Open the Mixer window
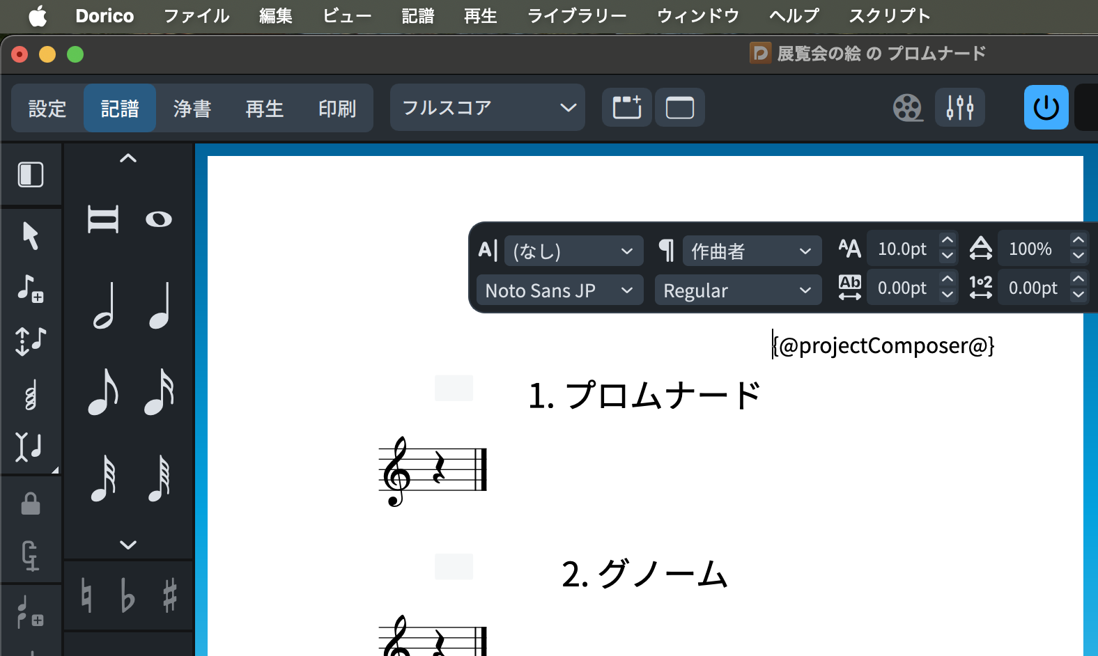The image size is (1098, 656). point(959,108)
